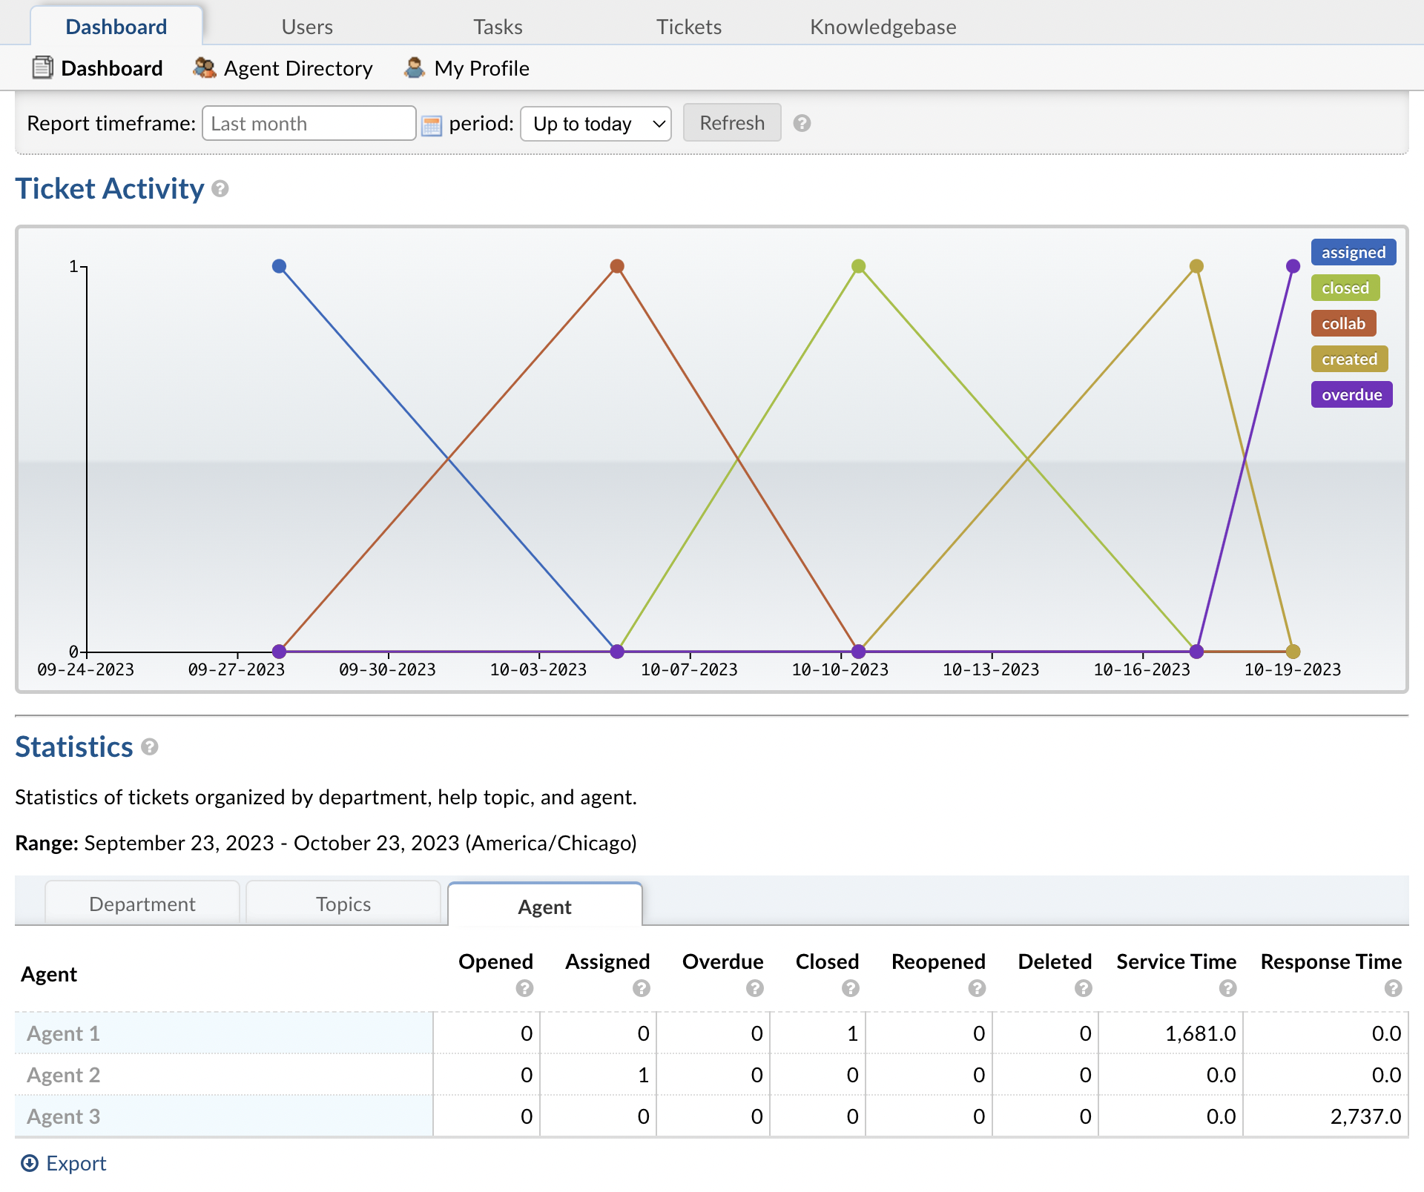The height and width of the screenshot is (1192, 1424).
Task: Toggle the collab legend swatch
Action: tap(1342, 323)
